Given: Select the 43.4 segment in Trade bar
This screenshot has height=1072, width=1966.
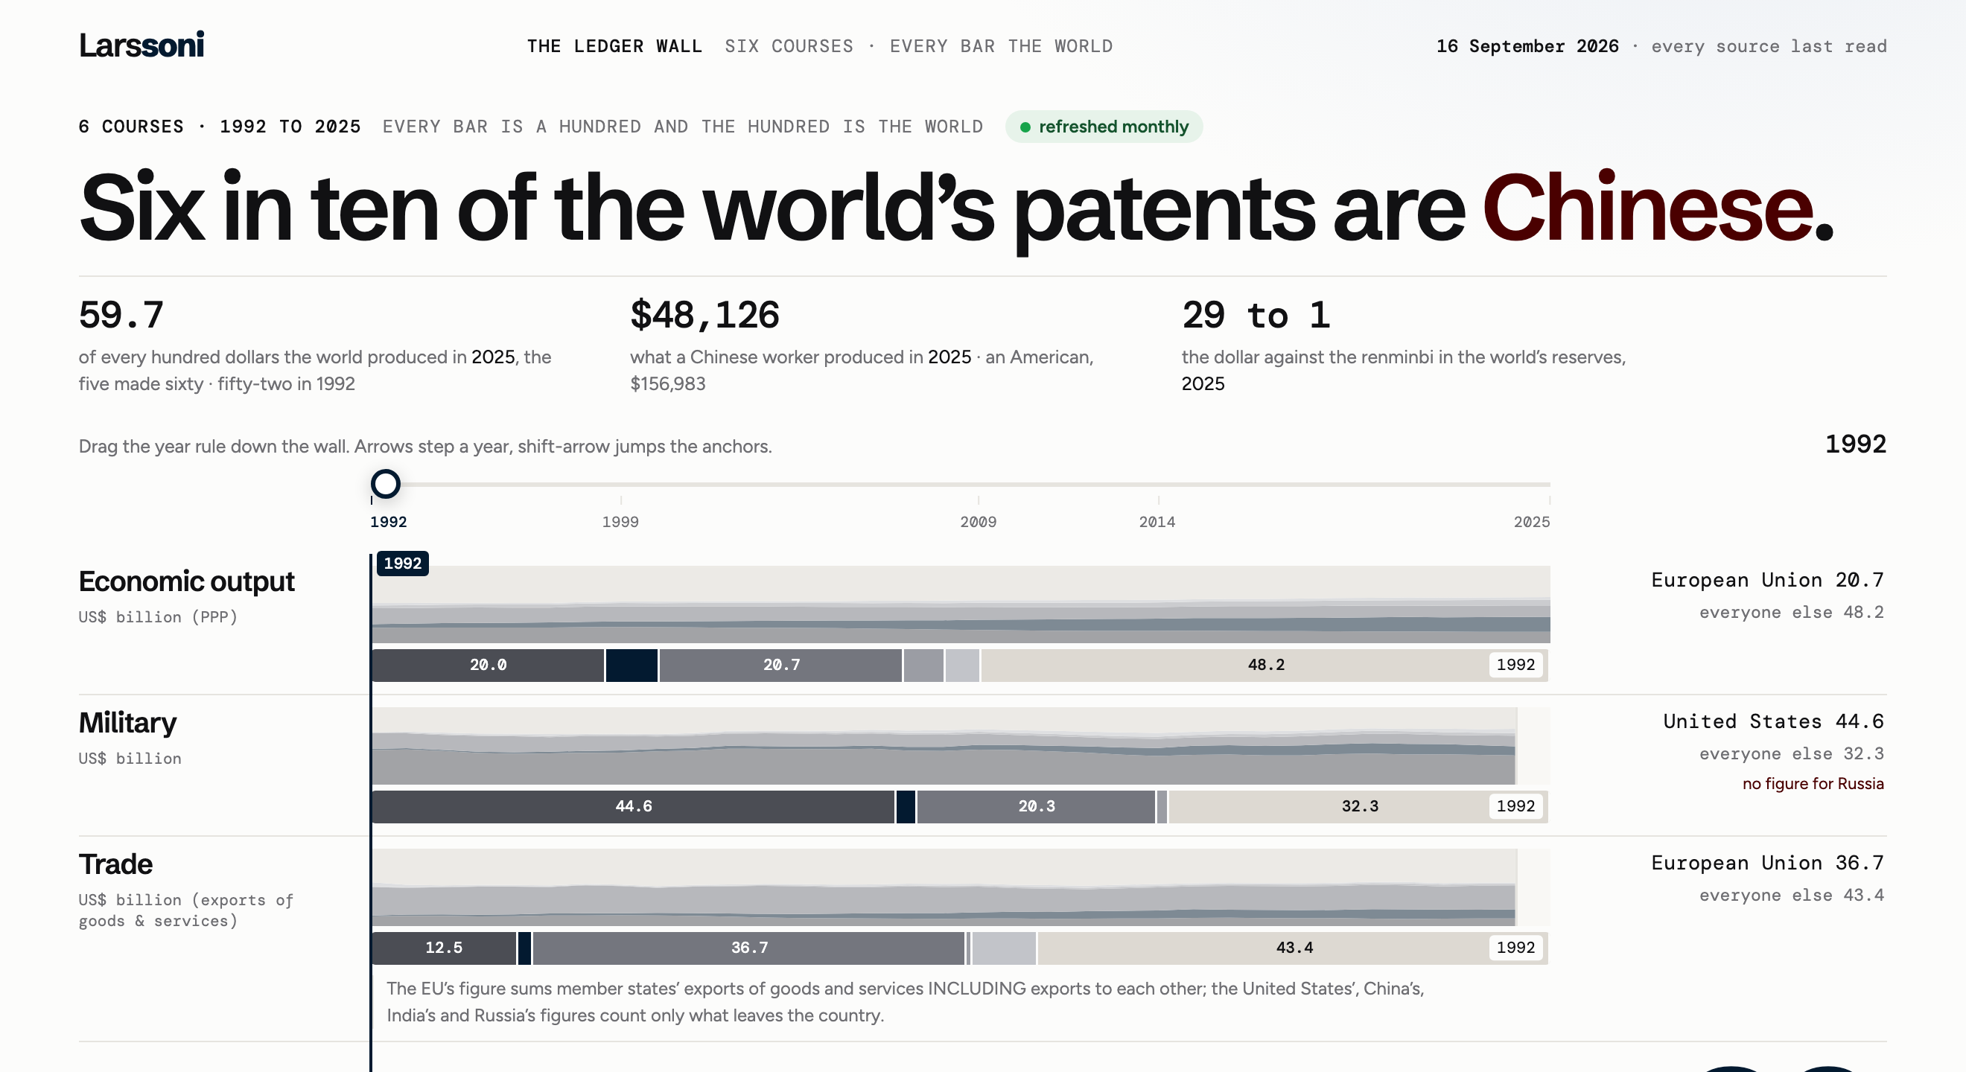Looking at the screenshot, I should 1294,948.
